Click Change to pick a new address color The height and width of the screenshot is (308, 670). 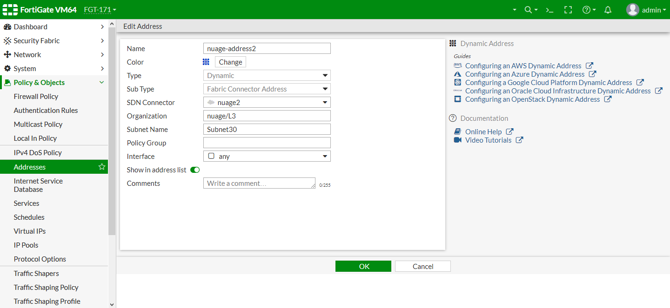pyautogui.click(x=230, y=62)
